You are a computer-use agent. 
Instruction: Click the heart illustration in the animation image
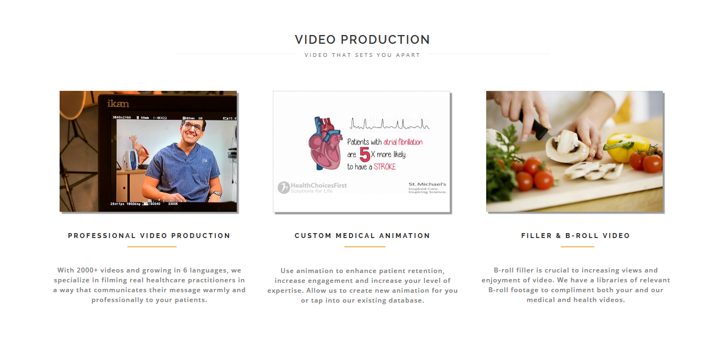click(x=326, y=144)
